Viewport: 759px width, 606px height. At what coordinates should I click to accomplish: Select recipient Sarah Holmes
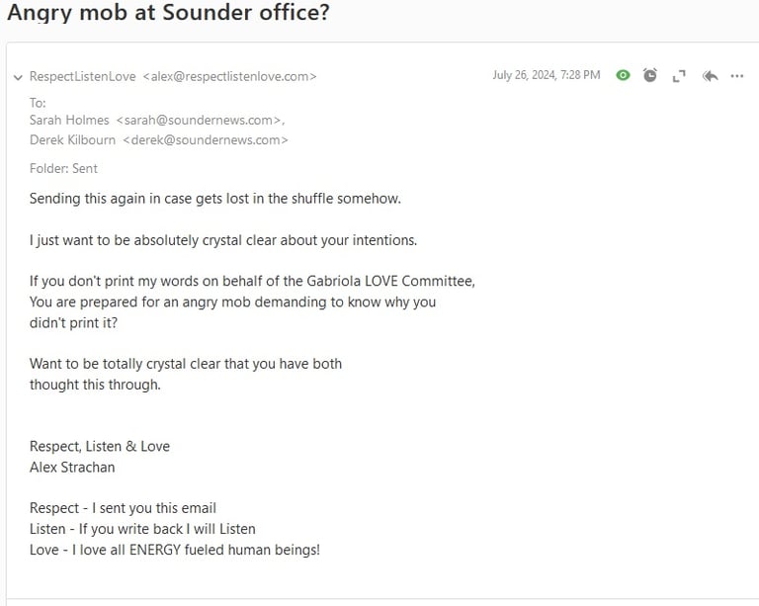[x=69, y=120]
